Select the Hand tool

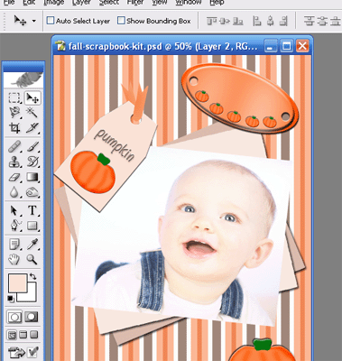click(14, 259)
